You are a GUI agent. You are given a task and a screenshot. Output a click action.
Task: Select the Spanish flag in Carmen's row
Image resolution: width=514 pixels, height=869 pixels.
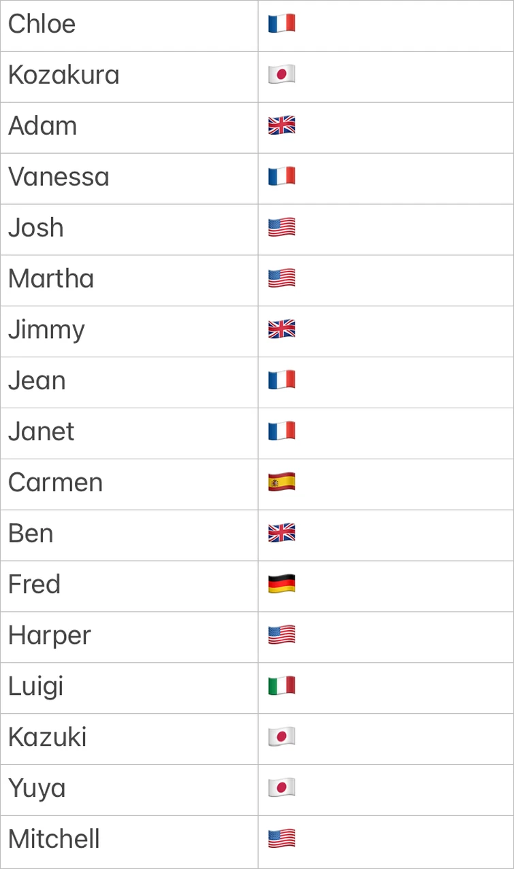tap(281, 483)
